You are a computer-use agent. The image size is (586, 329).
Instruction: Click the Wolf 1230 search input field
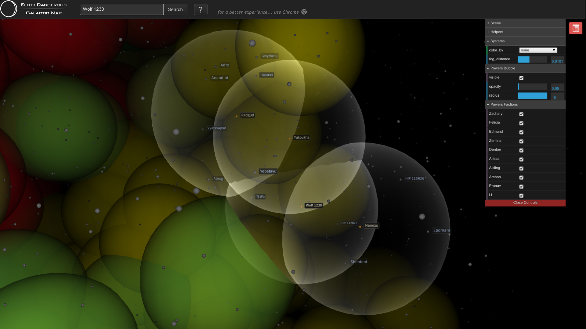point(121,9)
